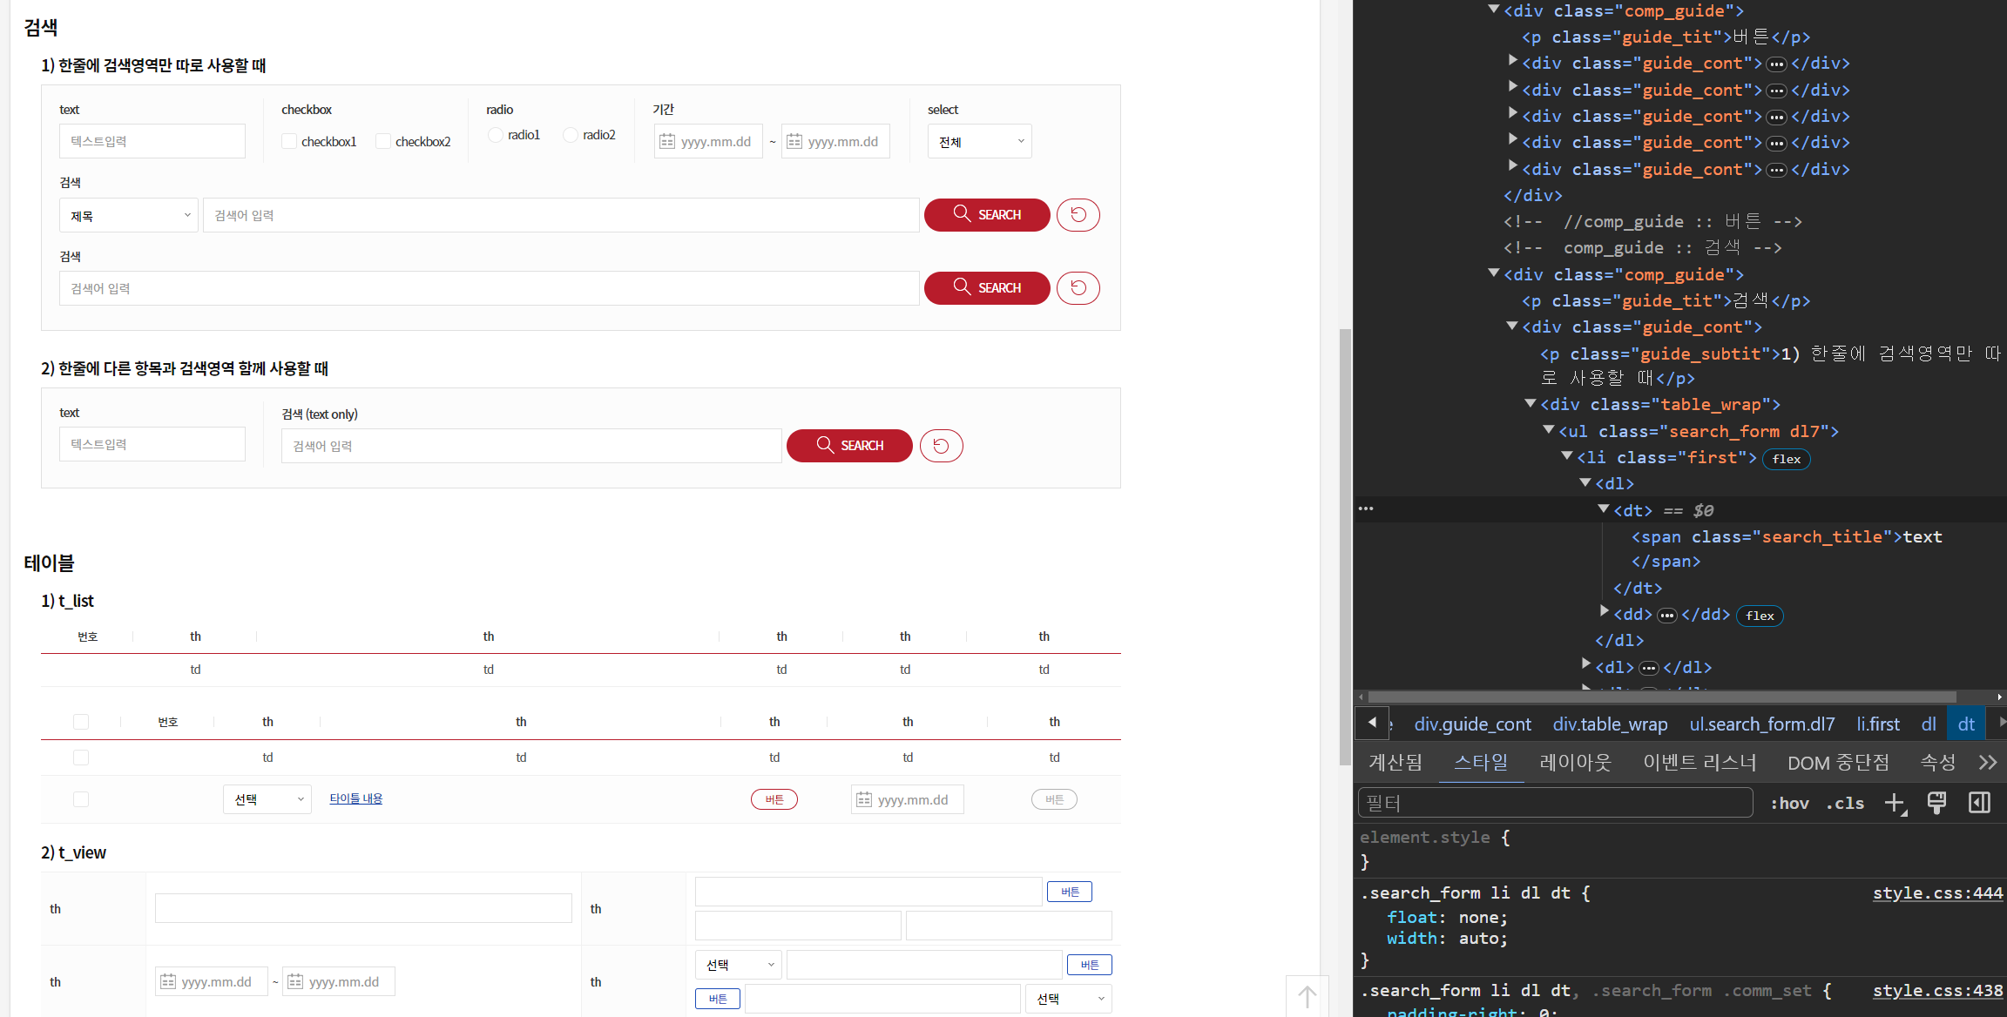Tick the header checkbox in the second table
The image size is (2007, 1017).
[81, 722]
